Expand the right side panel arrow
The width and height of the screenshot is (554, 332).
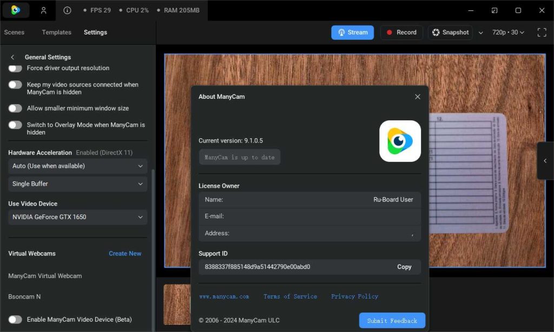click(x=545, y=161)
